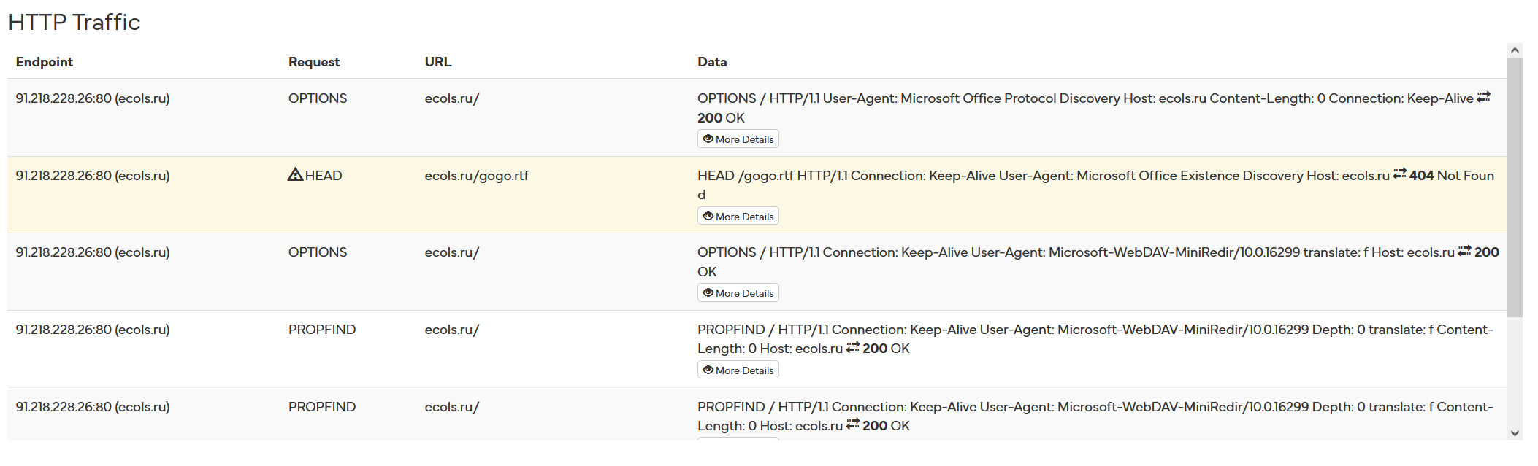Click the transfer arrows icon in first OPTIONS row
Image resolution: width=1538 pixels, height=466 pixels.
click(1483, 98)
